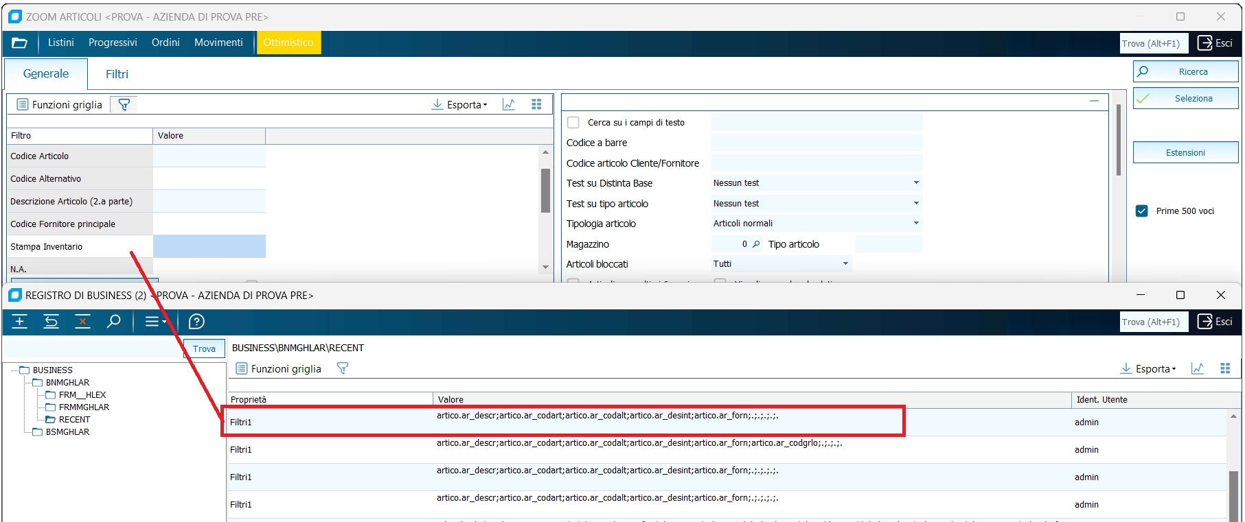
Task: Open the Progressivi menu
Action: 113,43
